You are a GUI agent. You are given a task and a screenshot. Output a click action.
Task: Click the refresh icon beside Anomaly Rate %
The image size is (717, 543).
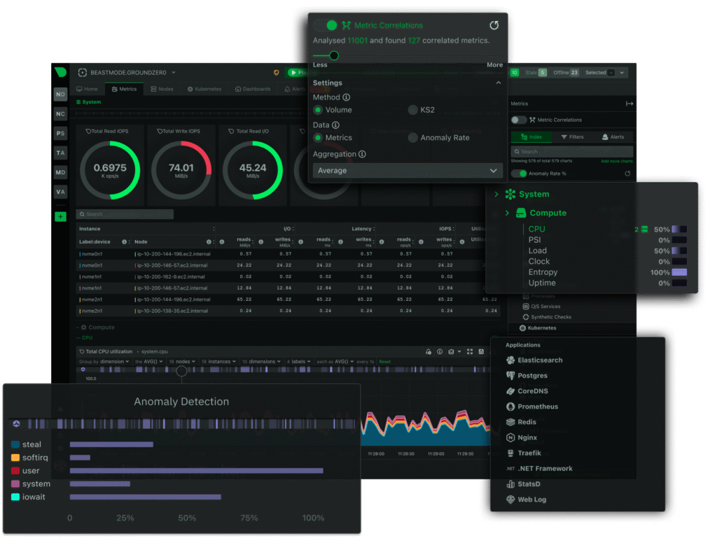click(627, 174)
